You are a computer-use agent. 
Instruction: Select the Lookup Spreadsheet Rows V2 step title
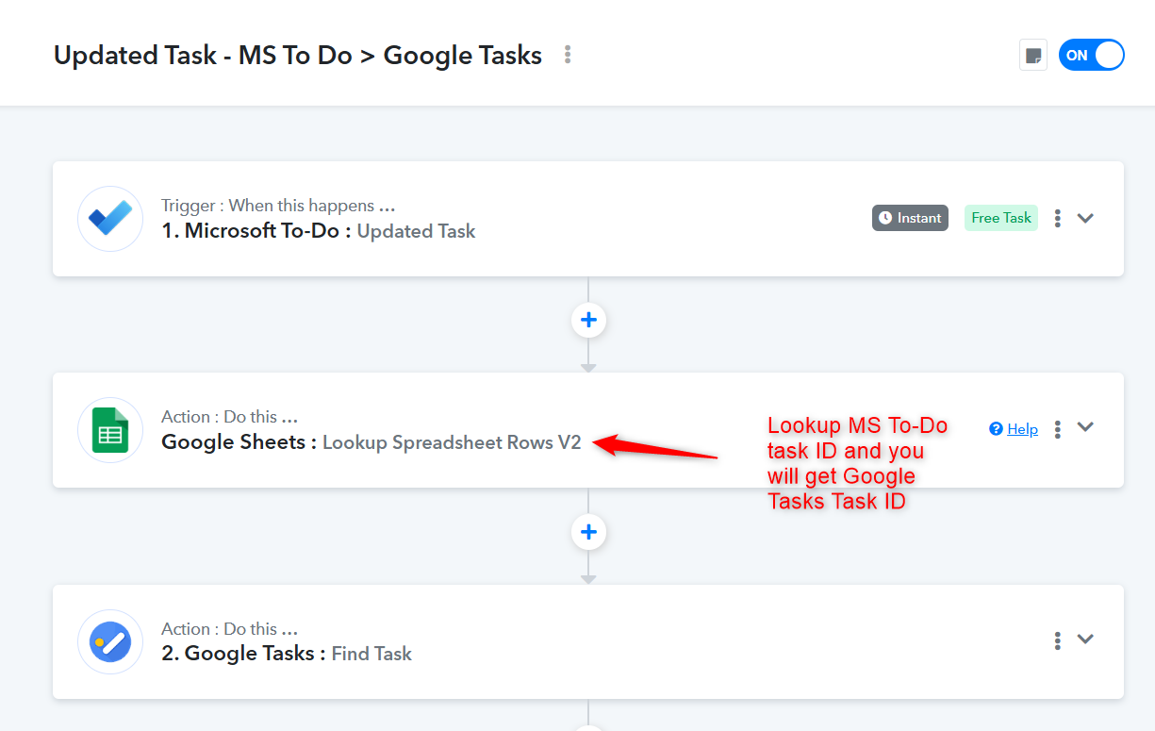coord(452,442)
